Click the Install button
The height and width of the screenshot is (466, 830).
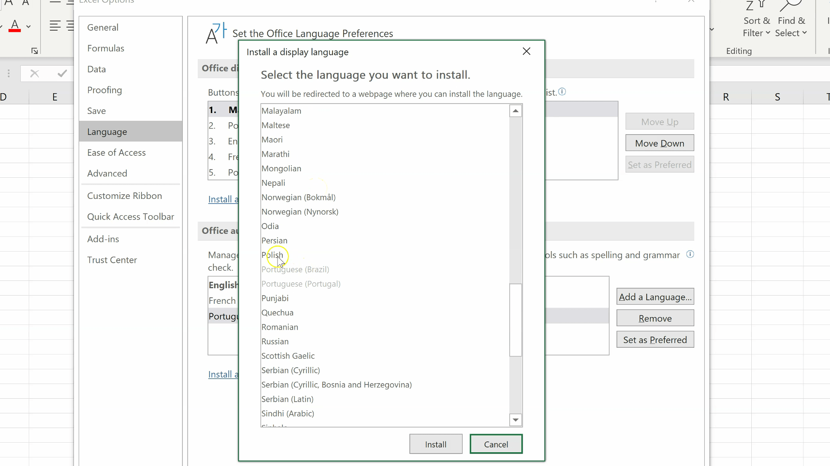[x=436, y=444]
